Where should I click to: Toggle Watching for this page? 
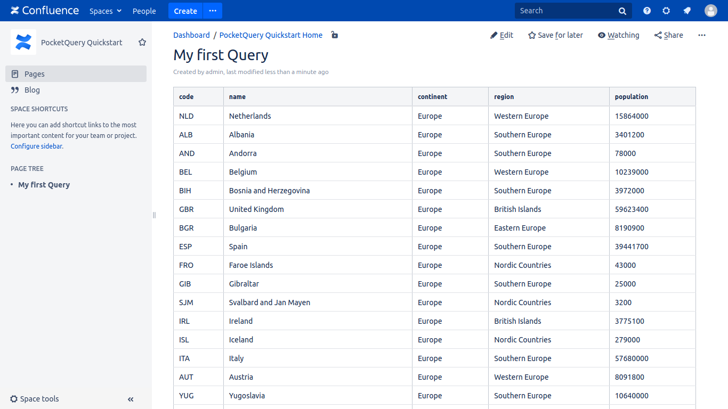(618, 35)
